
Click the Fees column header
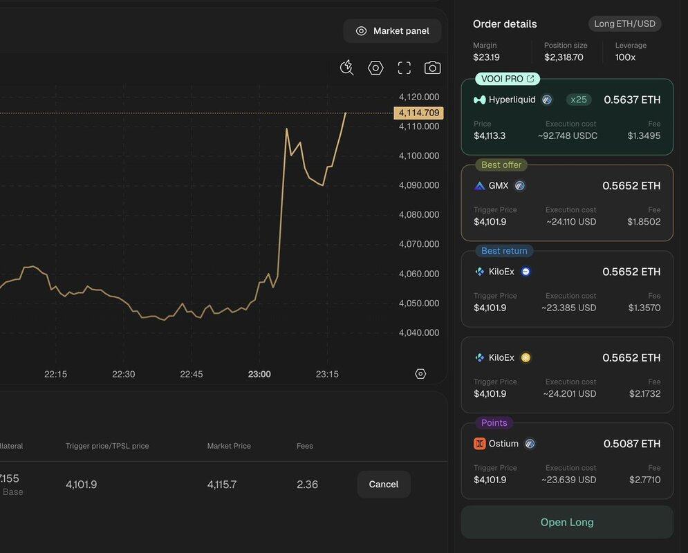point(304,446)
